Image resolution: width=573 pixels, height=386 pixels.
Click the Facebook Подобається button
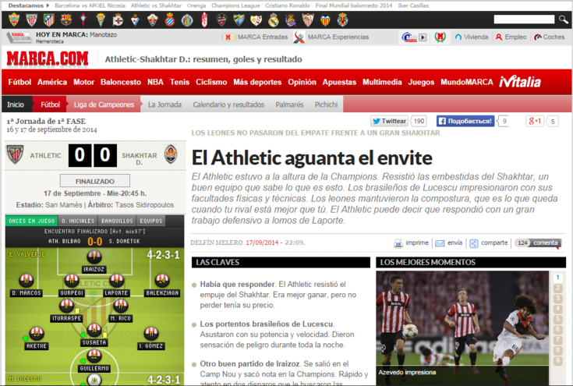[x=465, y=121]
